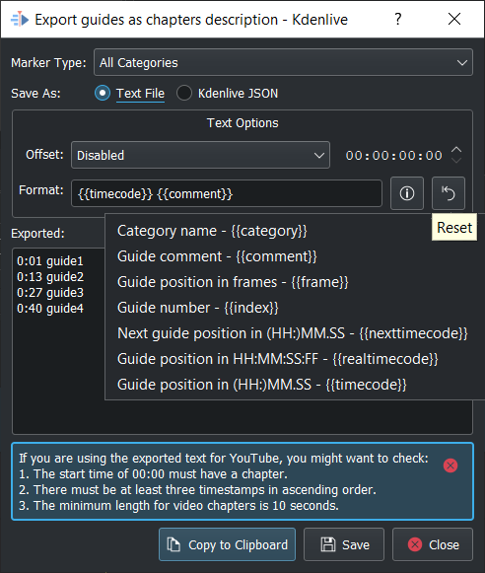Open the dialog help question mark
The height and width of the screenshot is (573, 485).
pos(398,19)
